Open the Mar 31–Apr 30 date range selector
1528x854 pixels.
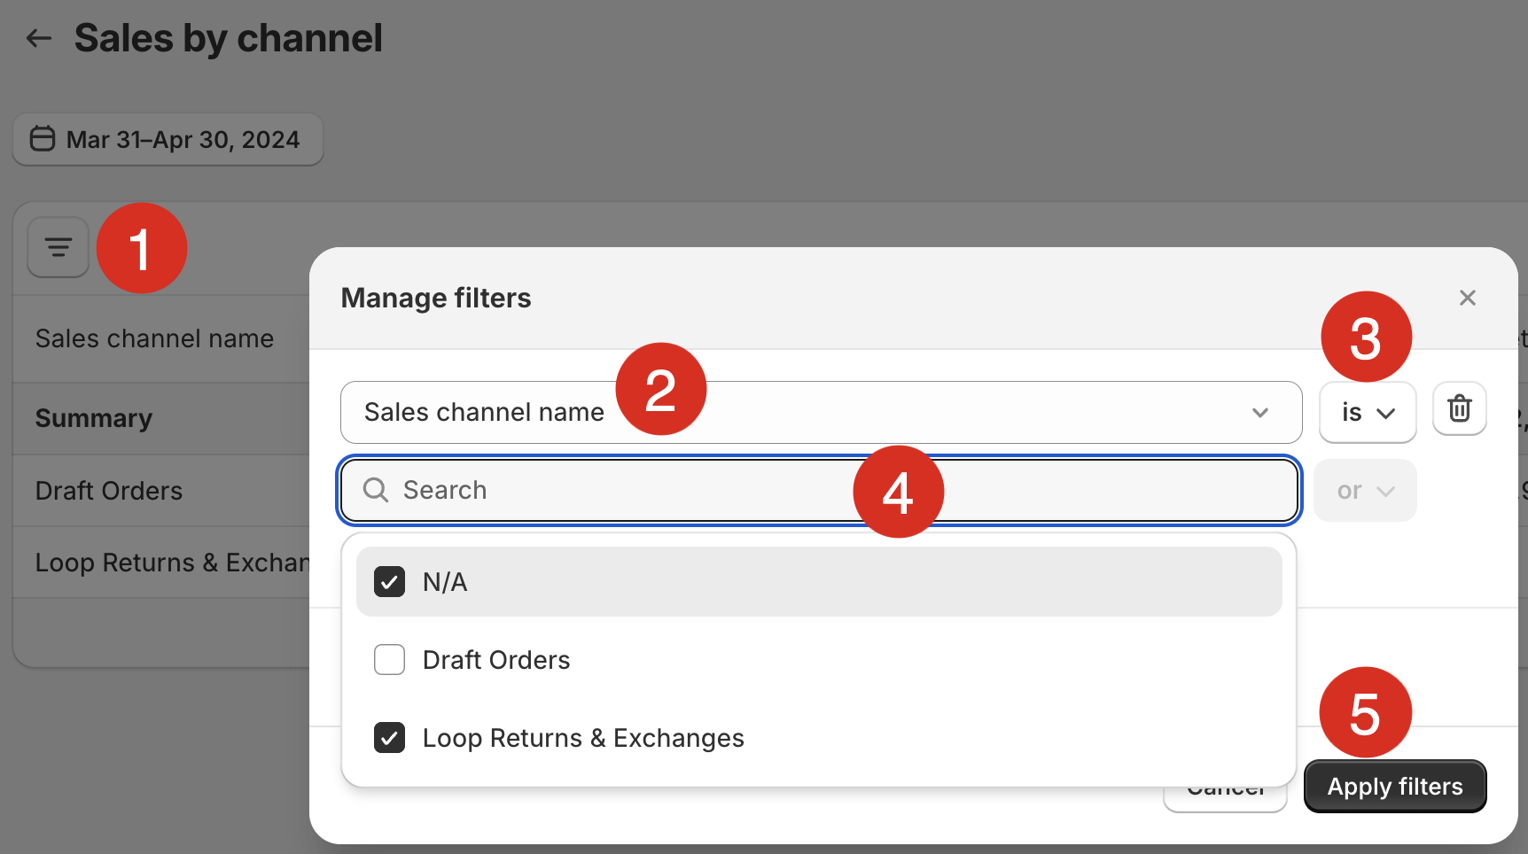pos(168,139)
